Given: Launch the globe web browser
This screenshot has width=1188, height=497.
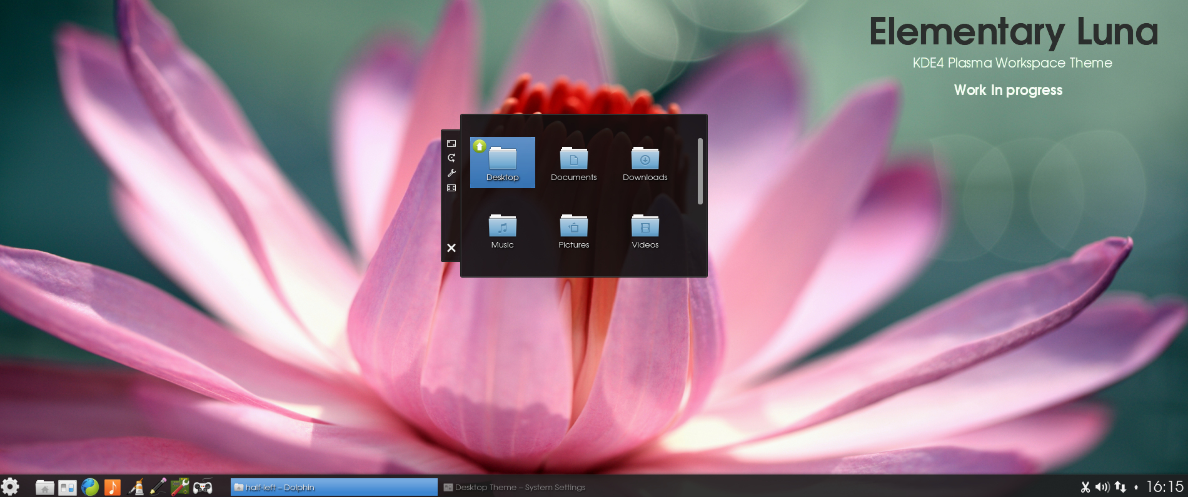Looking at the screenshot, I should coord(90,487).
